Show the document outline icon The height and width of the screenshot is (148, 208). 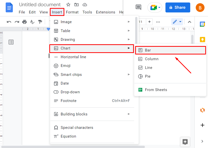pos(11,42)
